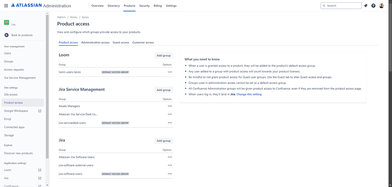Open the Products menu
The image size is (392, 187).
(129, 6)
